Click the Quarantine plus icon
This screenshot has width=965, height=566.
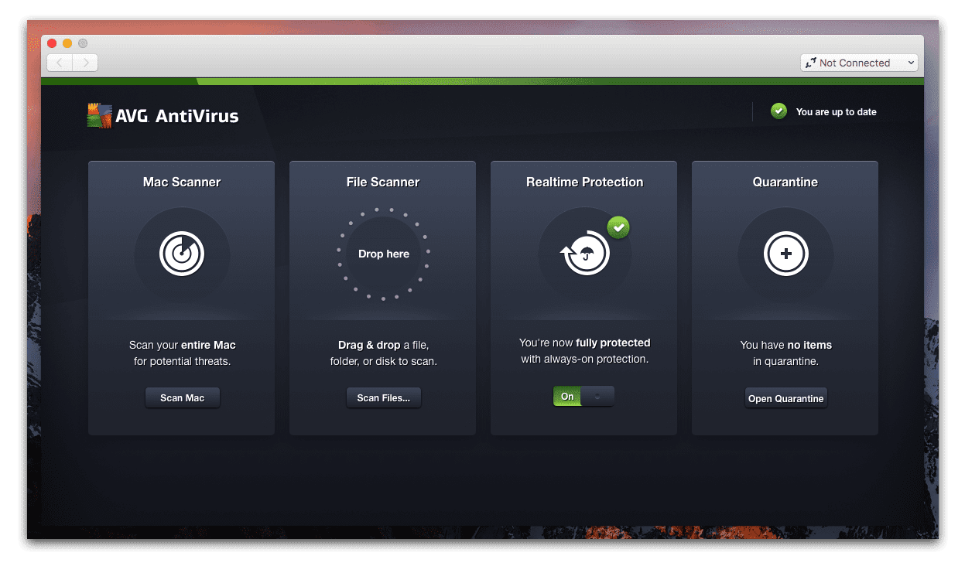(x=785, y=254)
